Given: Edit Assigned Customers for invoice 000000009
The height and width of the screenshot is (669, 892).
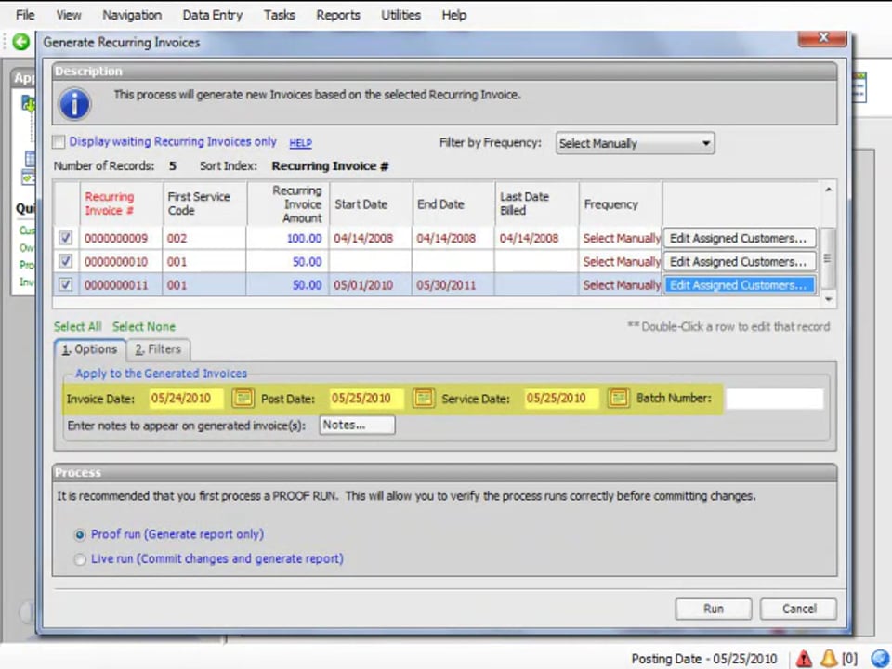Looking at the screenshot, I should click(x=739, y=238).
